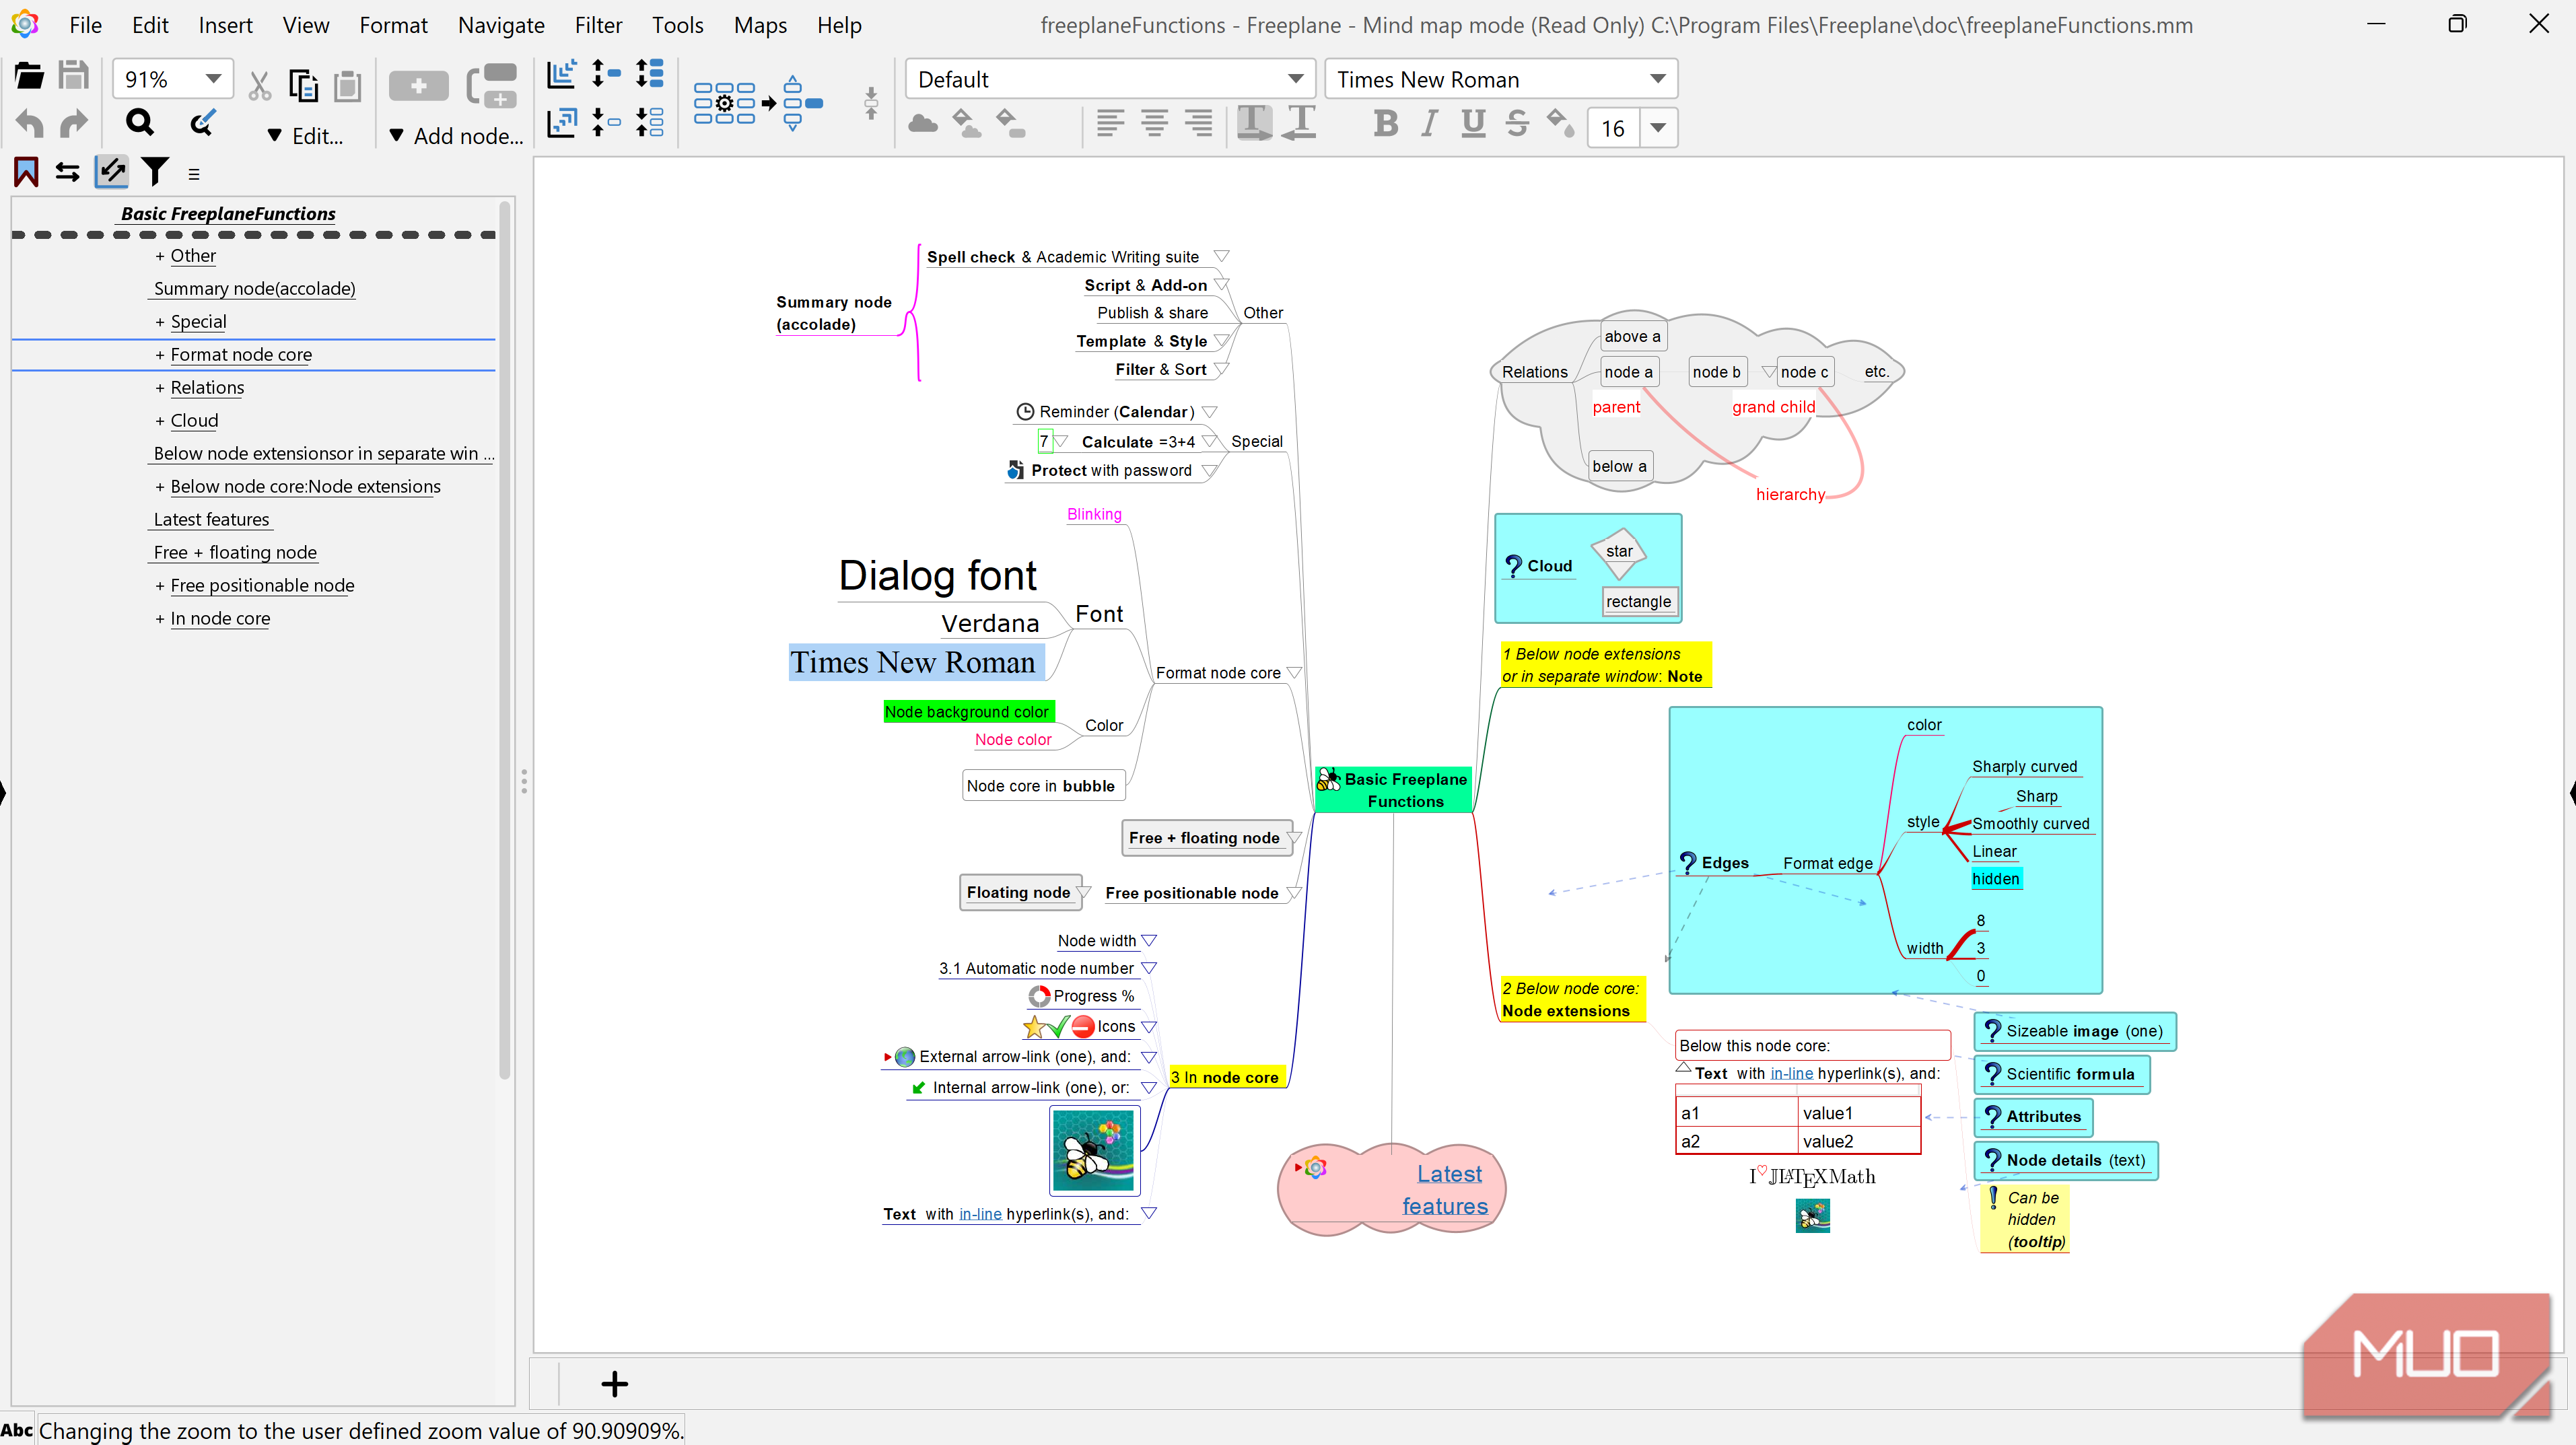The height and width of the screenshot is (1445, 2576).
Task: Open the Format menu
Action: 393,25
